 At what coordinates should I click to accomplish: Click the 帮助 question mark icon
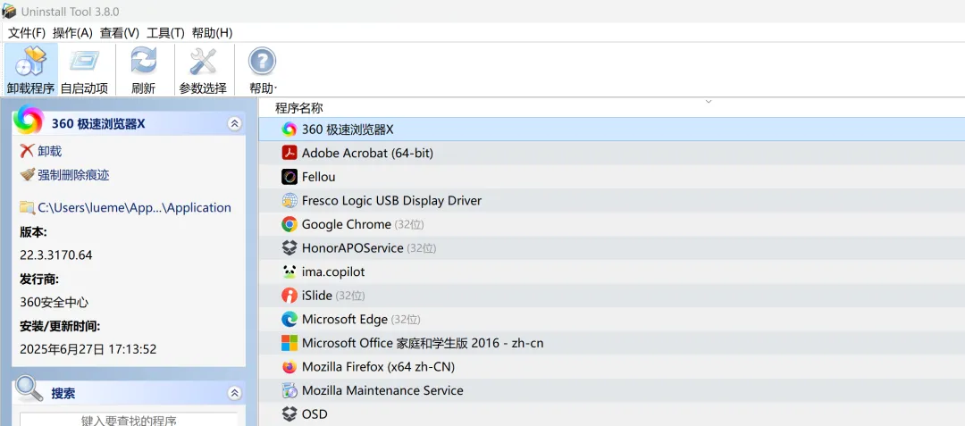(x=262, y=62)
